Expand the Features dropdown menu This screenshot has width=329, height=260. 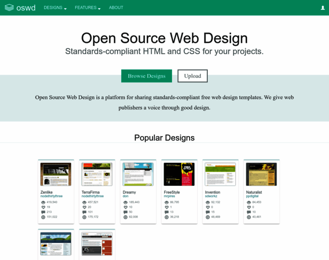87,8
